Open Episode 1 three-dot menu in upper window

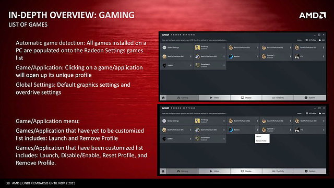pos(290,56)
